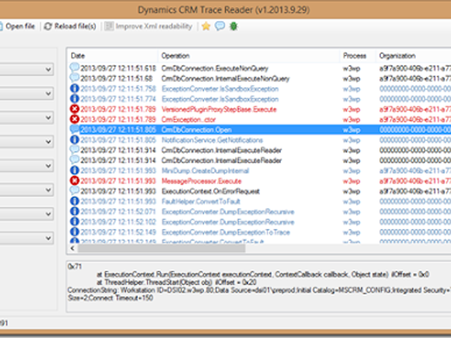This screenshot has height=338, width=451.
Task: Click info icon of NotificationService.GetNotifications row
Action: [75, 140]
